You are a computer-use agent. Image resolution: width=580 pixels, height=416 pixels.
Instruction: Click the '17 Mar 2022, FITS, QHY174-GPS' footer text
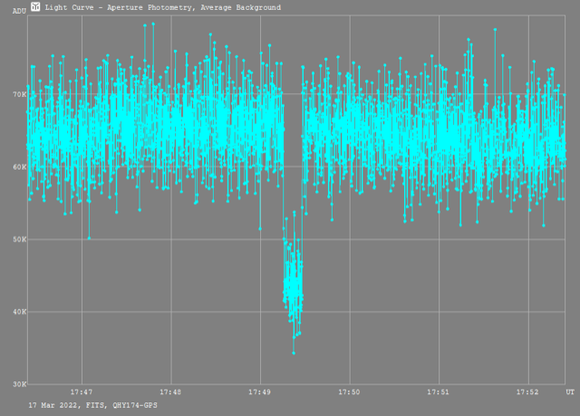pyautogui.click(x=92, y=405)
